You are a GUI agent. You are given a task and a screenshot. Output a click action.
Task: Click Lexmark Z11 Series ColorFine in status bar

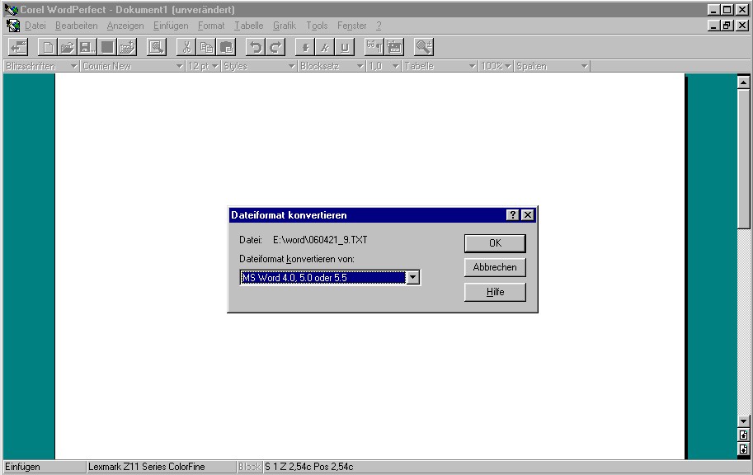pos(162,467)
